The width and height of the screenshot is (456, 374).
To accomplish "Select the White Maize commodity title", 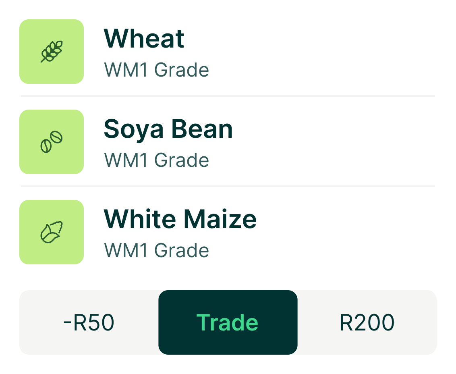I will 180,219.
